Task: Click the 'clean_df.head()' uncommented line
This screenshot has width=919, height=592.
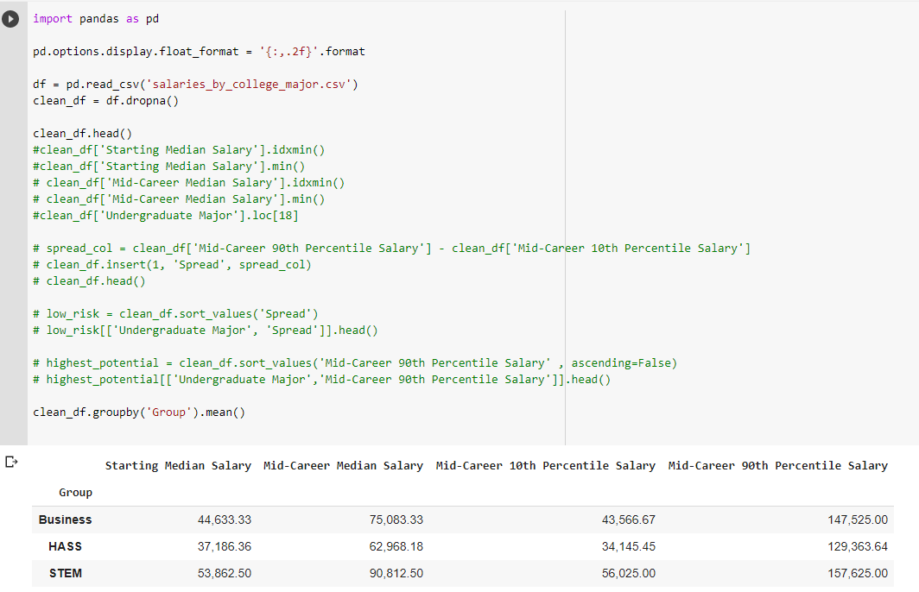Action: point(83,134)
